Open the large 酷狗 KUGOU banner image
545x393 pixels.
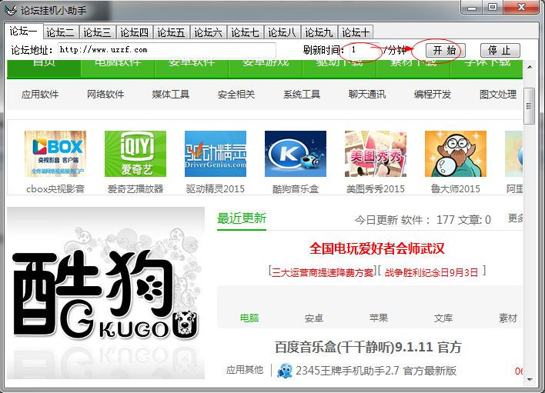(x=105, y=293)
